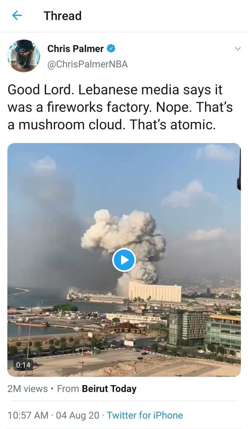Click the 04 Aug 20 date
The image size is (248, 429).
click(x=77, y=415)
